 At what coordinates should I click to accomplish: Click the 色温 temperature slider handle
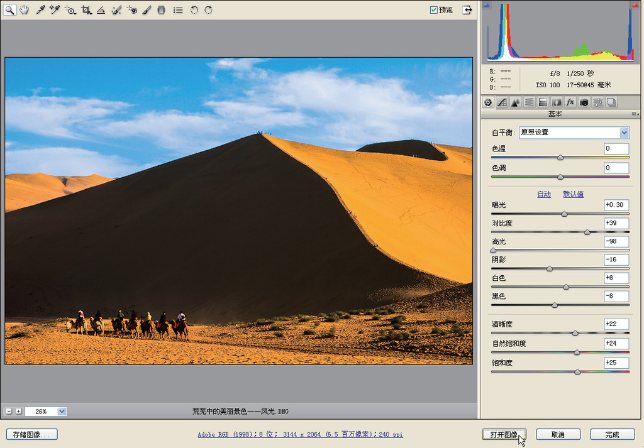(560, 158)
